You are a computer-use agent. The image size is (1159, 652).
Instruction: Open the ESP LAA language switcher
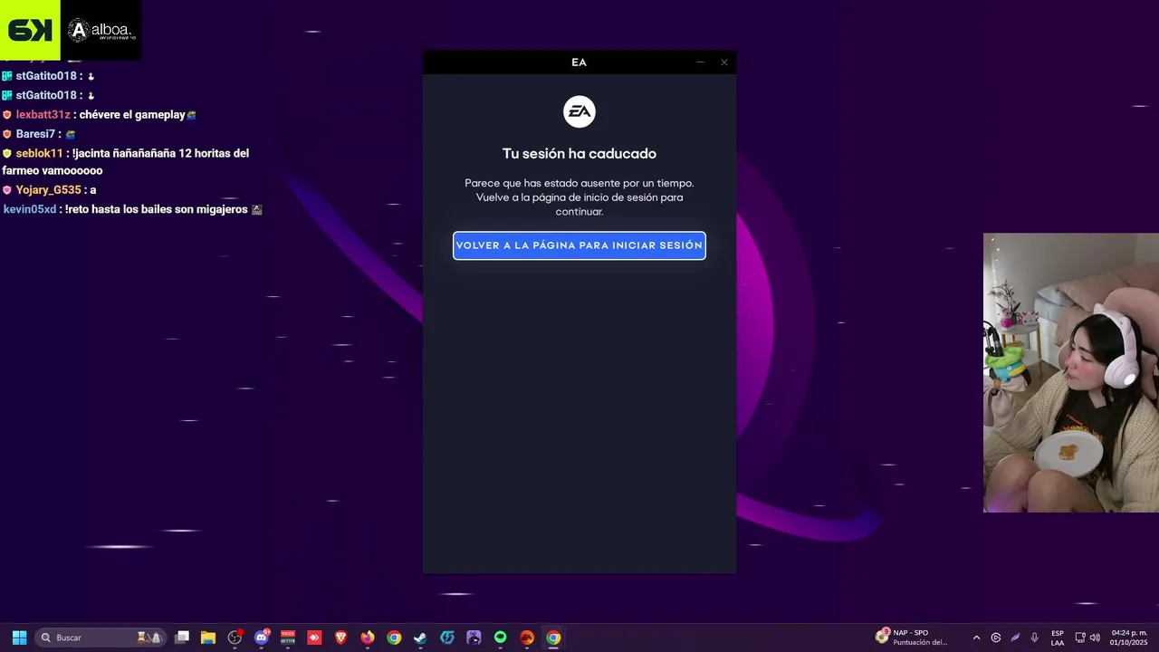coord(1058,638)
